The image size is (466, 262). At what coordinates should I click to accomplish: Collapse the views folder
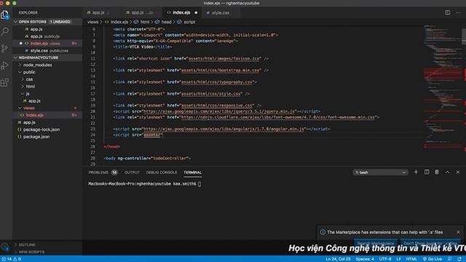point(28,108)
